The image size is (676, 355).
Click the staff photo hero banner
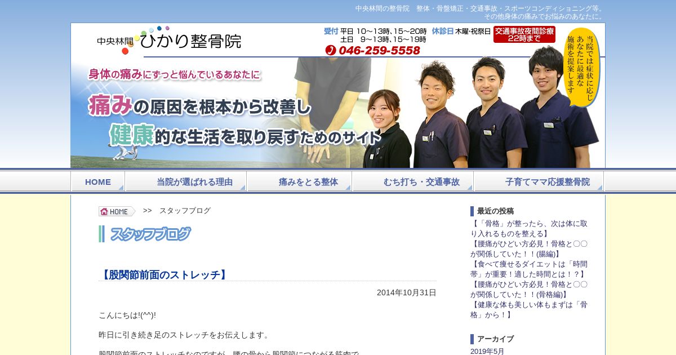pyautogui.click(x=338, y=112)
